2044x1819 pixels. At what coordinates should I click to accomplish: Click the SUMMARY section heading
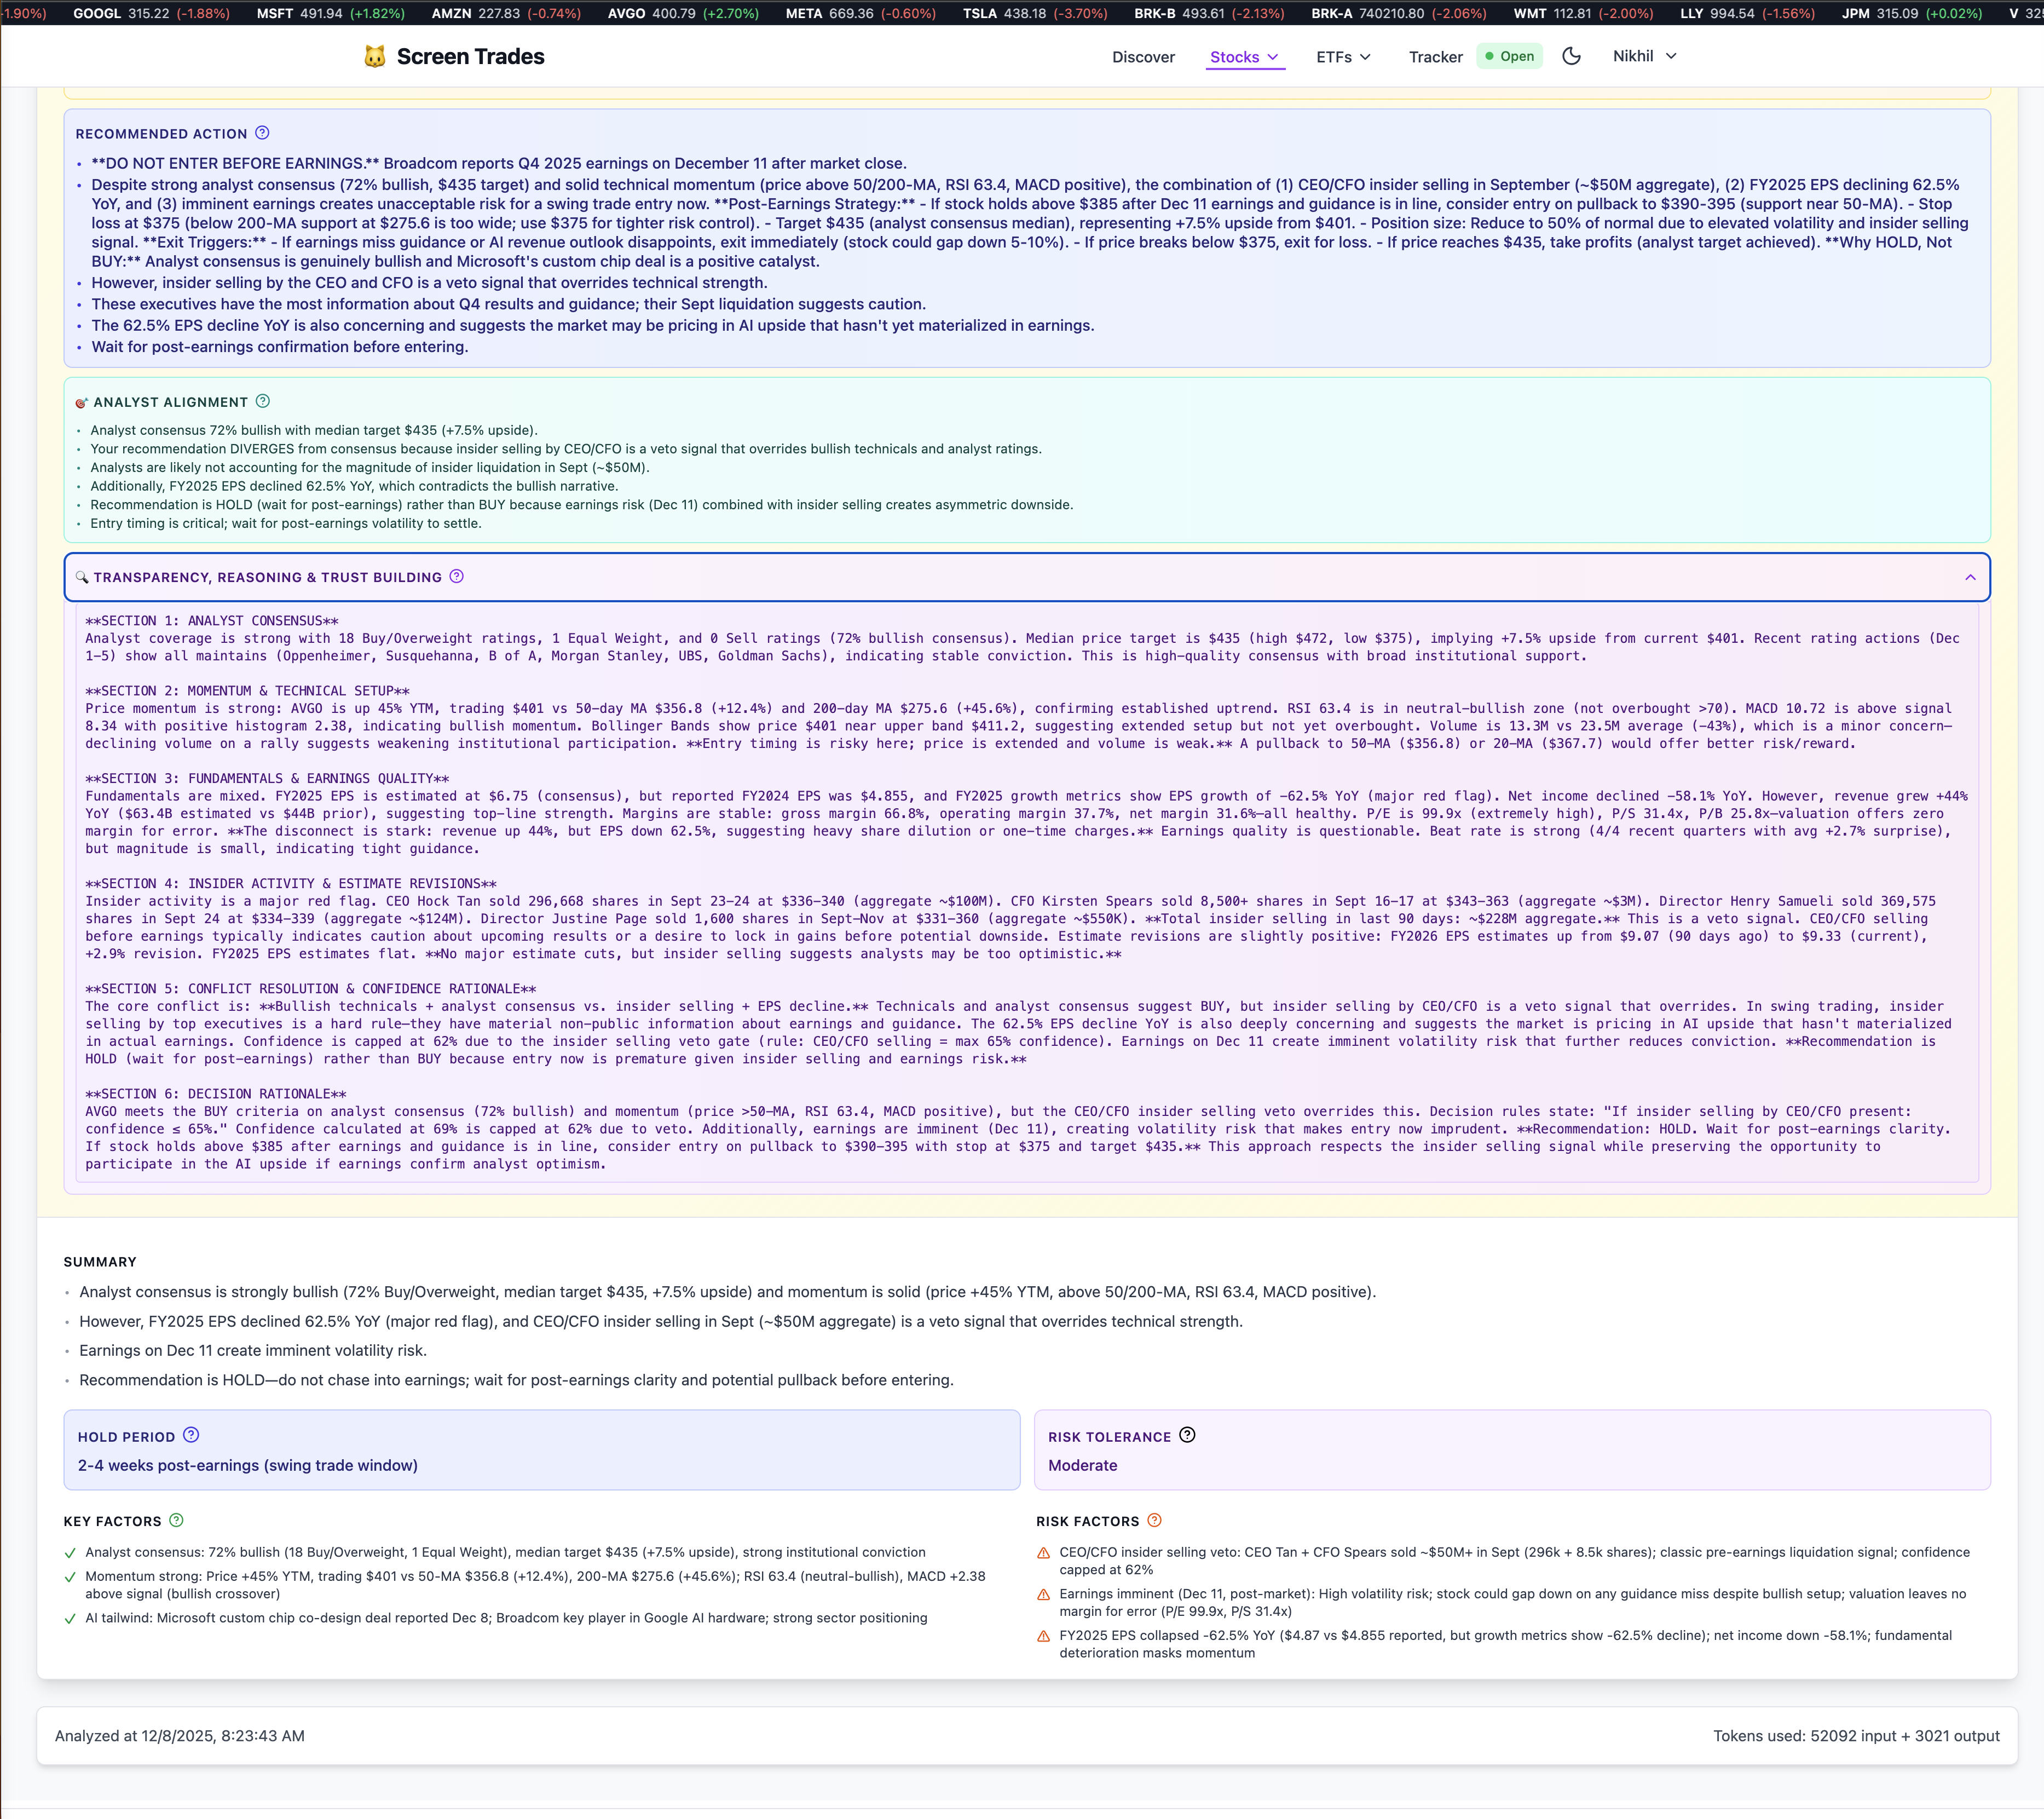pos(100,1262)
